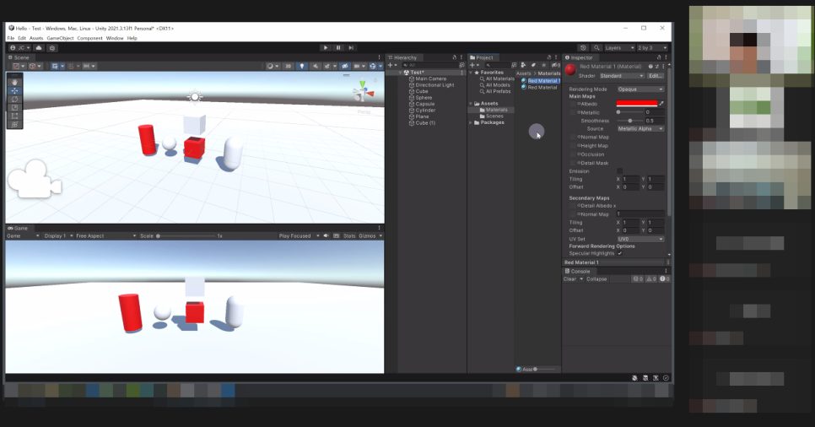Screen dimensions: 815x427
Task: Click the Play button in toolbar
Action: [326, 48]
